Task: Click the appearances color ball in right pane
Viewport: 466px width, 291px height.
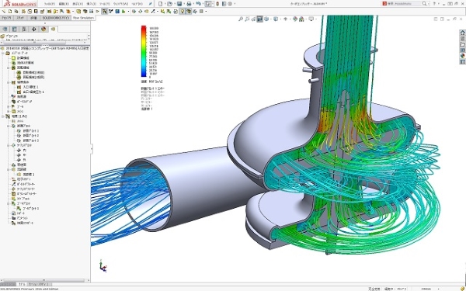Action: 462,56
